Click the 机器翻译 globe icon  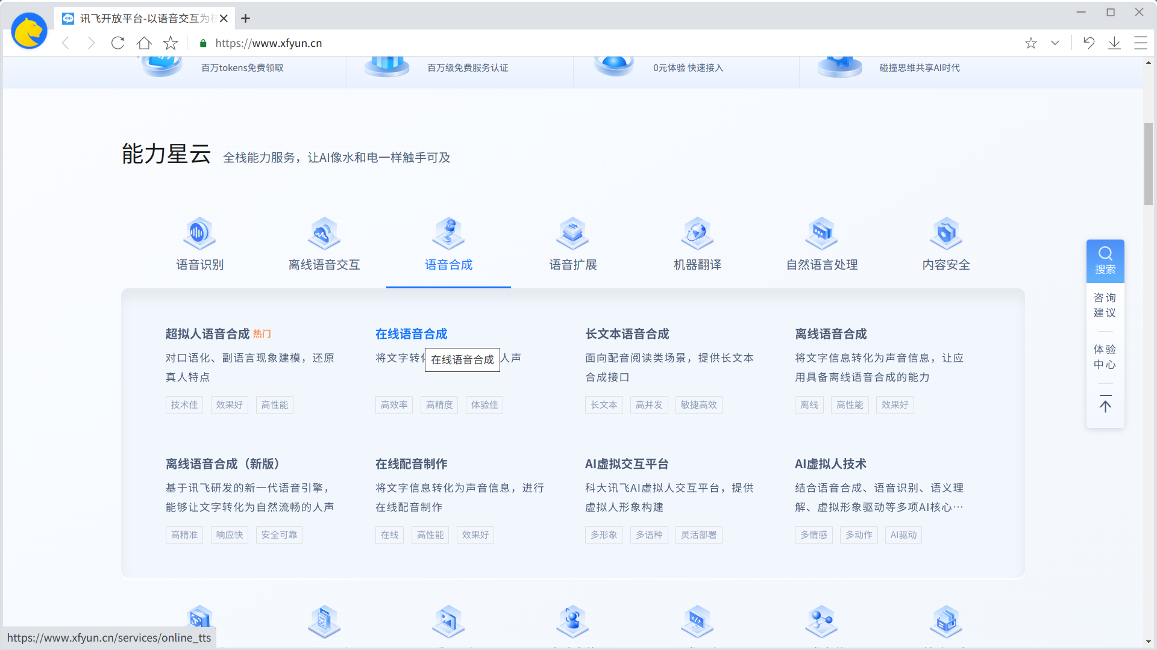pyautogui.click(x=697, y=233)
